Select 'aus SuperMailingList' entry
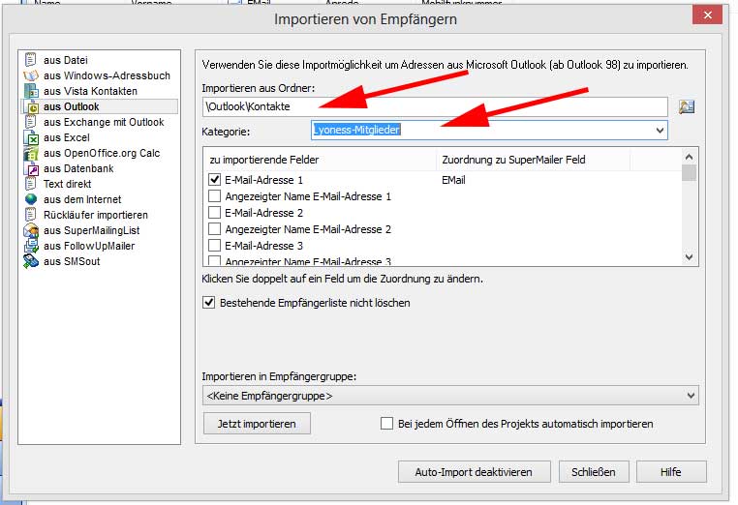 tap(91, 230)
